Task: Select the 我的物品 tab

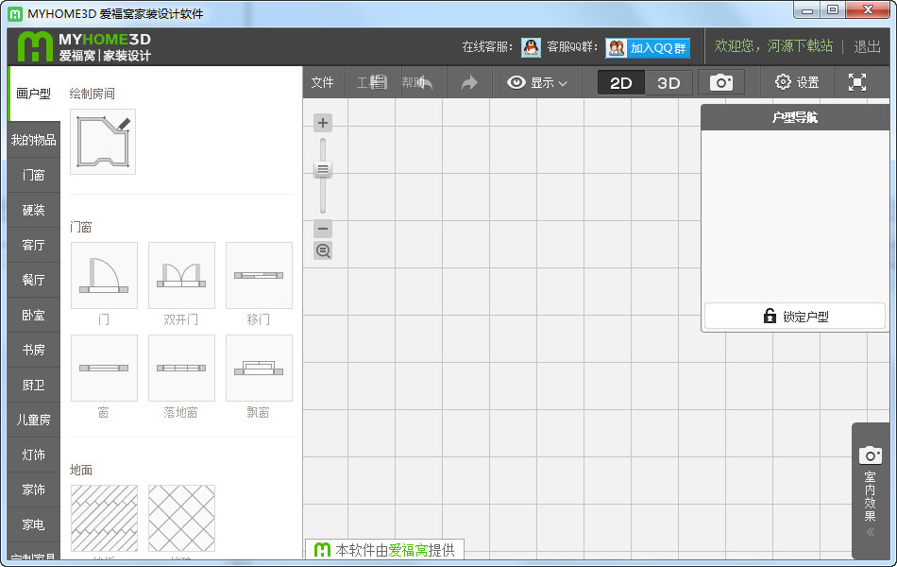Action: [34, 140]
